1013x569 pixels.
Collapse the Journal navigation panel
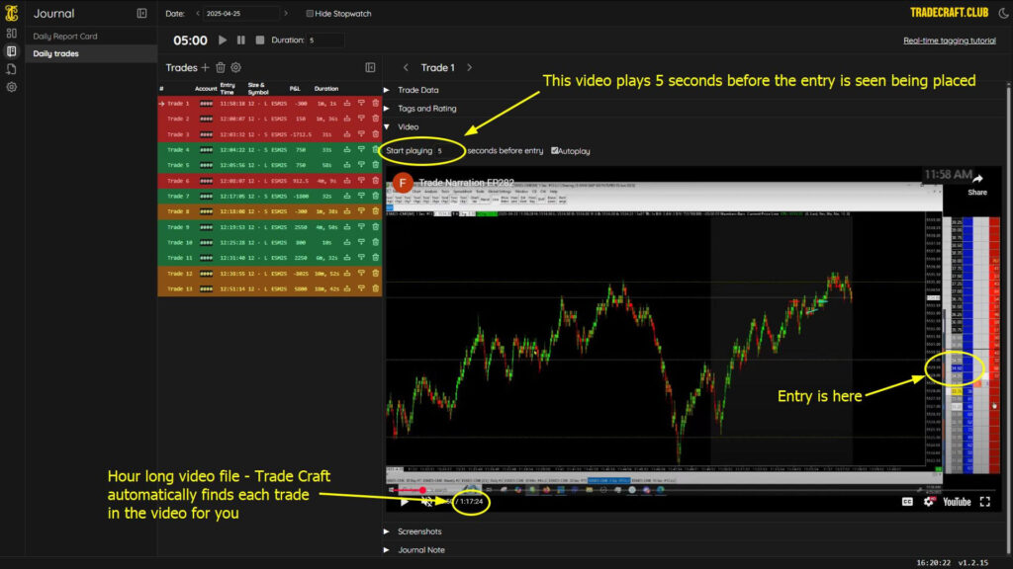tap(141, 14)
